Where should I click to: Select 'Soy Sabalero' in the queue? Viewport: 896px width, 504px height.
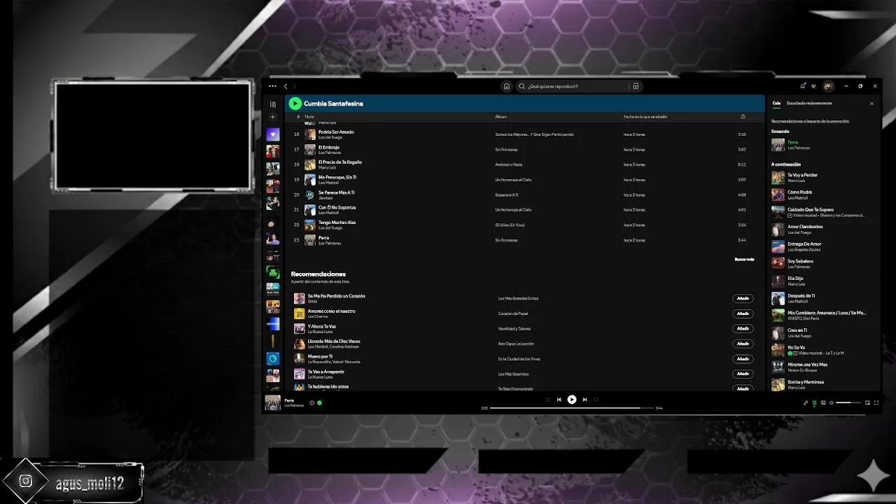pyautogui.click(x=822, y=263)
